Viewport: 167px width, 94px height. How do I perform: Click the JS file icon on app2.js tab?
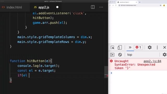pos(35,7)
